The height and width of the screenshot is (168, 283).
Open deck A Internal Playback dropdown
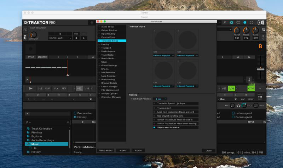click(163, 56)
